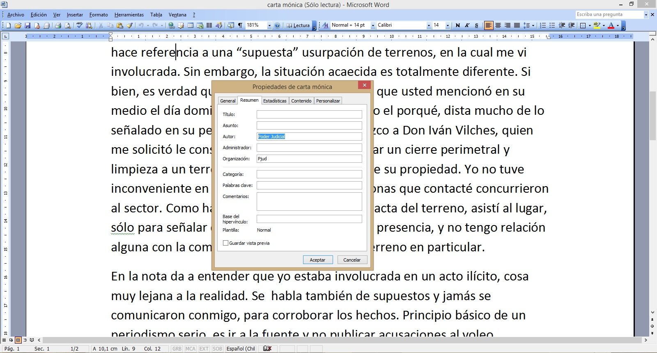Save the document with the diskette icon
This screenshot has height=353, width=657.
click(28, 25)
